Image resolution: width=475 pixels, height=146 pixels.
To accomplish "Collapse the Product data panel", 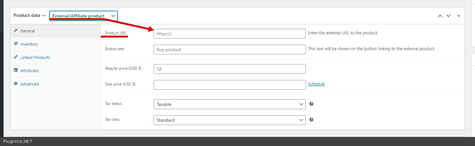I will pyautogui.click(x=458, y=16).
